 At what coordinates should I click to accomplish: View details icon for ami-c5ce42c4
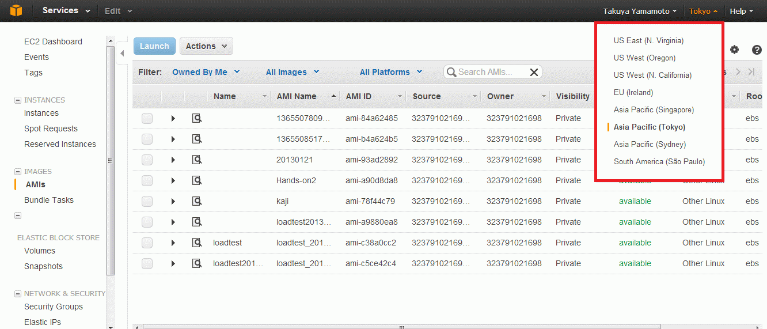pyautogui.click(x=197, y=263)
